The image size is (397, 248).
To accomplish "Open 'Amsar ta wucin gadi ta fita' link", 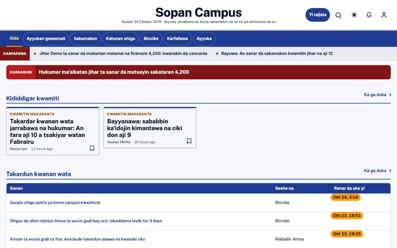I will [77, 239].
